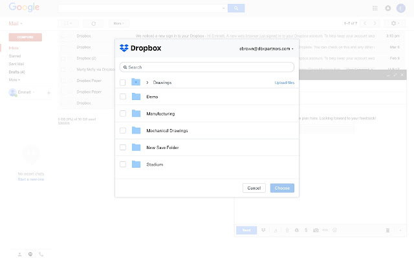Click the blue Google search button
Viewport: 414px width, 258px height.
pos(236,8)
